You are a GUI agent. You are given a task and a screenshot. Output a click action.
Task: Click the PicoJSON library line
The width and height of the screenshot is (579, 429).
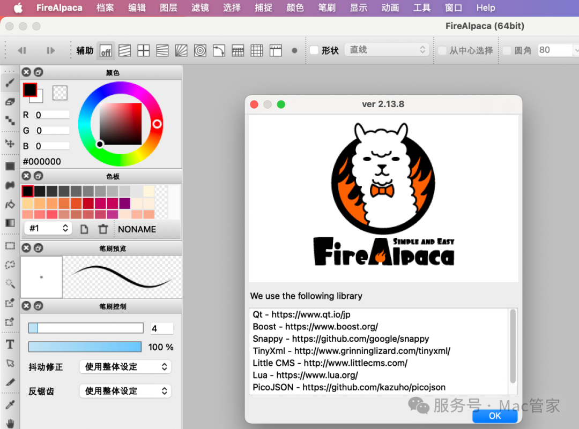pos(349,387)
